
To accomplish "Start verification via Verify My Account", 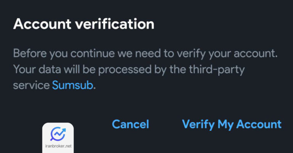I will click(232, 125).
